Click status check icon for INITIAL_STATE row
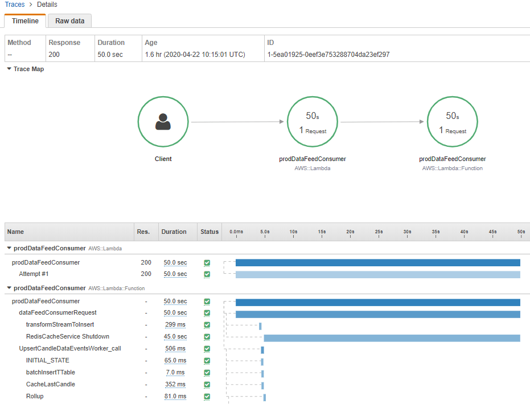530x404 pixels. [x=207, y=361]
